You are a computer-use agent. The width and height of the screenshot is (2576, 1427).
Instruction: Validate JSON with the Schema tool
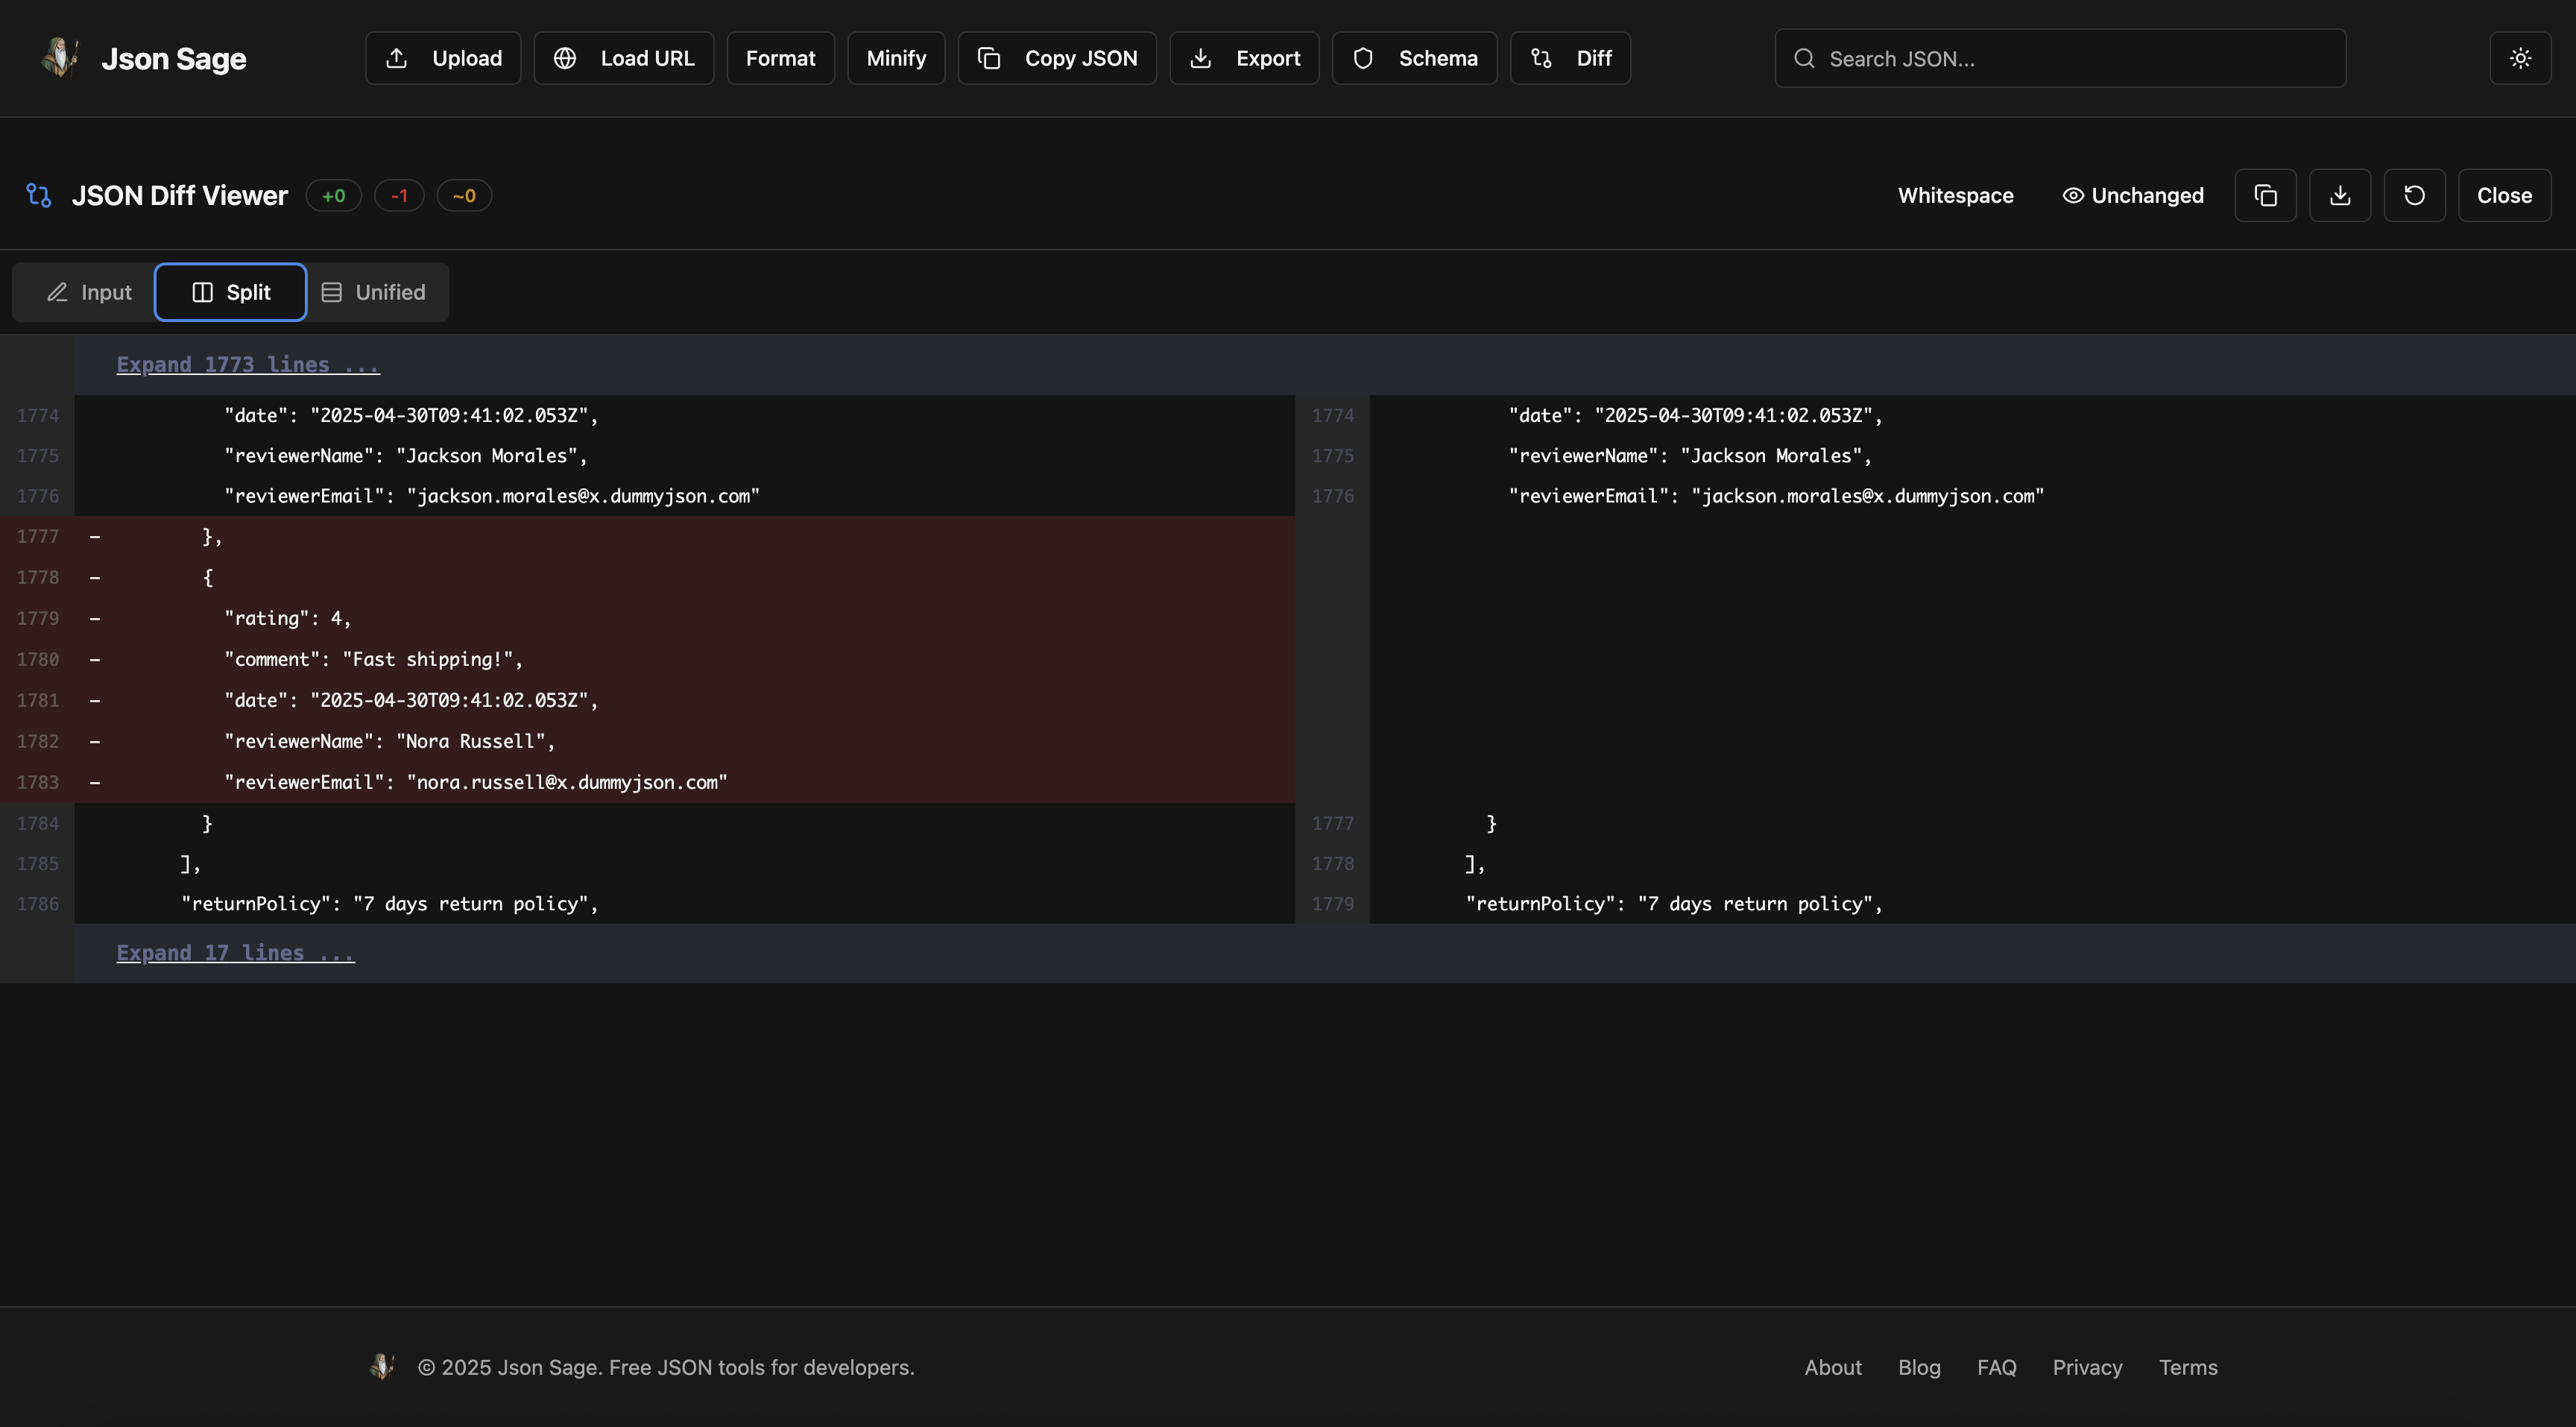click(1414, 58)
